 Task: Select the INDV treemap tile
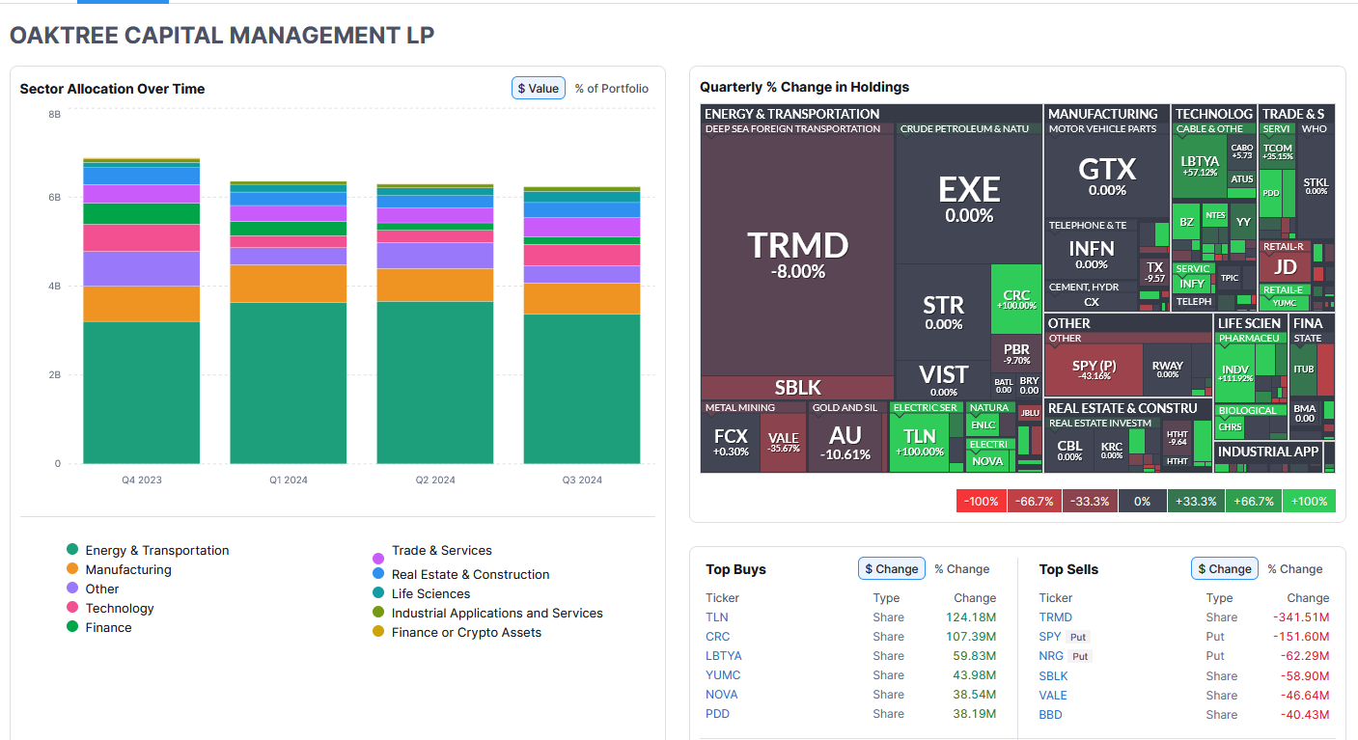click(x=1234, y=373)
